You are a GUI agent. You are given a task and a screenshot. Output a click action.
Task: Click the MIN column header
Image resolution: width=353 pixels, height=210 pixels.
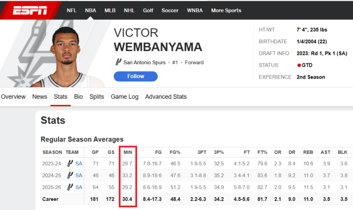[127, 152]
